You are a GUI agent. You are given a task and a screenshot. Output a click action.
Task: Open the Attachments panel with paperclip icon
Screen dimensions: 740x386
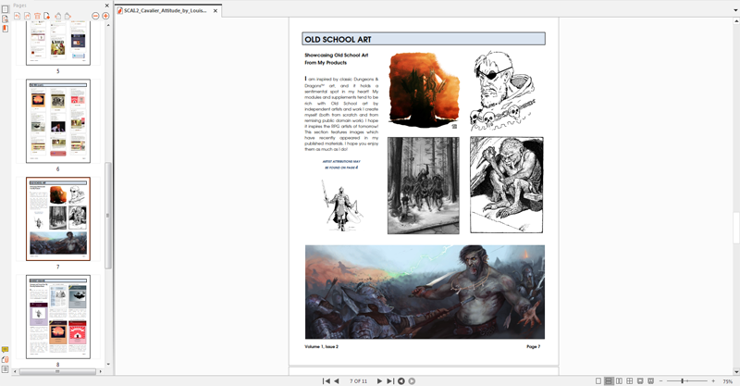[x=6, y=360]
